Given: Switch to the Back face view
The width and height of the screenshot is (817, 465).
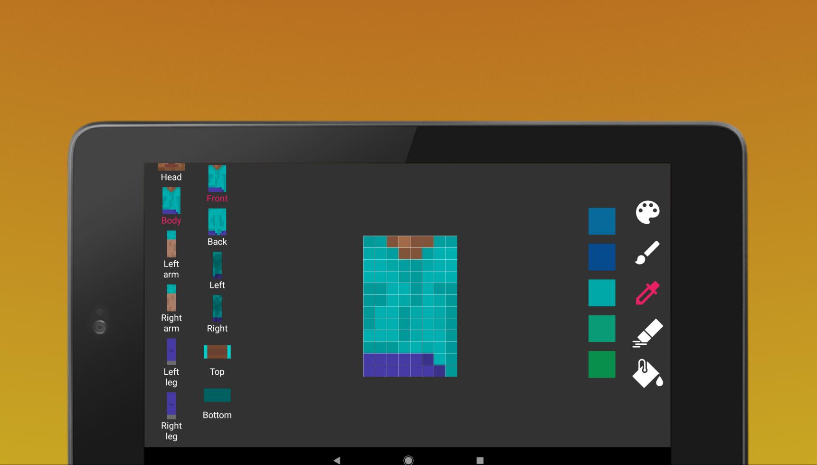Looking at the screenshot, I should [217, 228].
